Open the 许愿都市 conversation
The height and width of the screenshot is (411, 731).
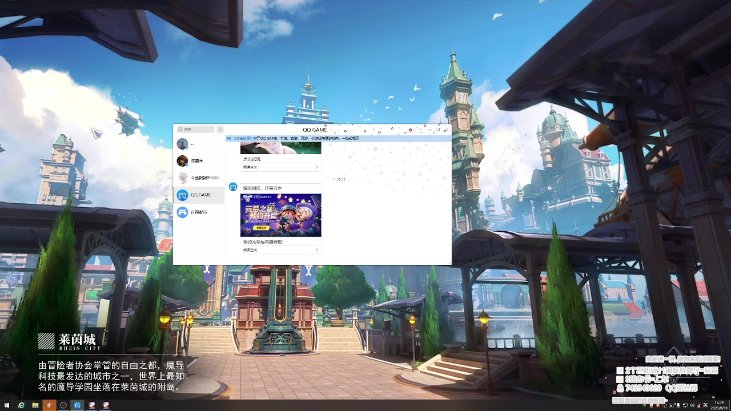(x=199, y=212)
